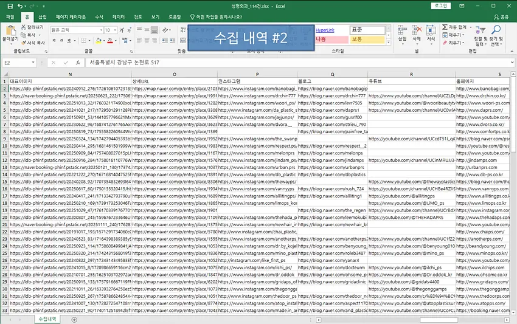Expand fill color dropdown arrow

[103, 41]
